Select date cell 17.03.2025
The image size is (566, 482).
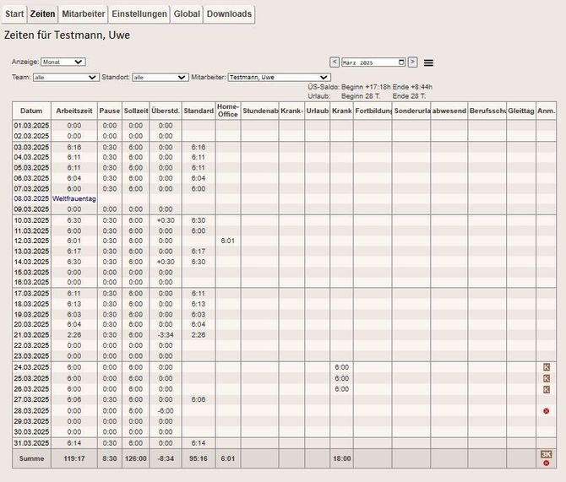coord(31,293)
